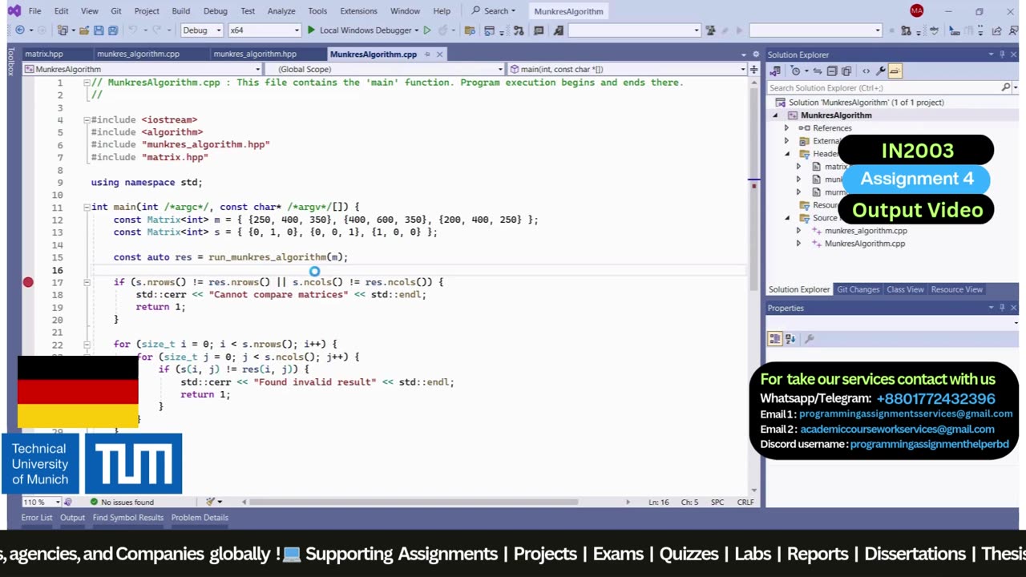The image size is (1026, 577).
Task: Click No issues found status indicator
Action: click(122, 502)
